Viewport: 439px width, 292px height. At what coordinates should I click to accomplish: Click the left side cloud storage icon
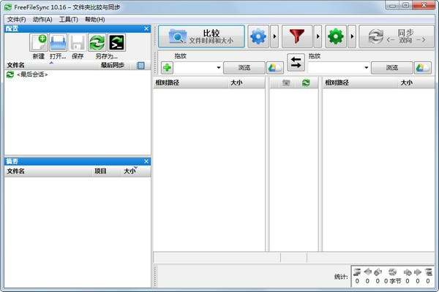point(275,68)
